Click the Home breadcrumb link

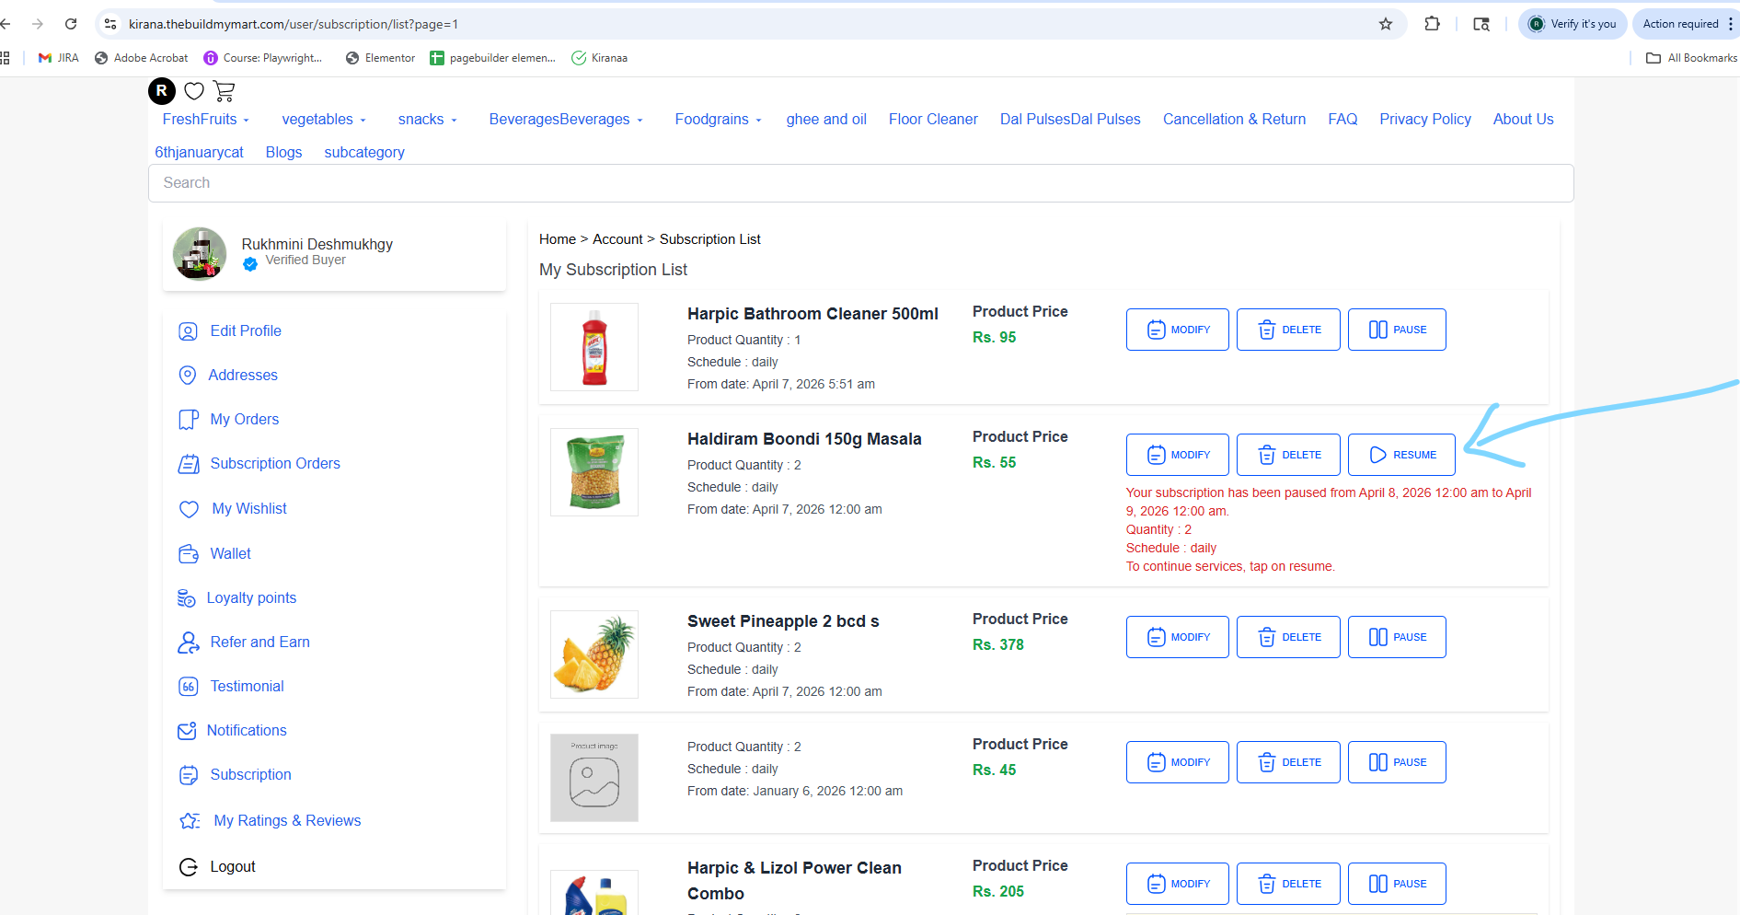coord(558,239)
